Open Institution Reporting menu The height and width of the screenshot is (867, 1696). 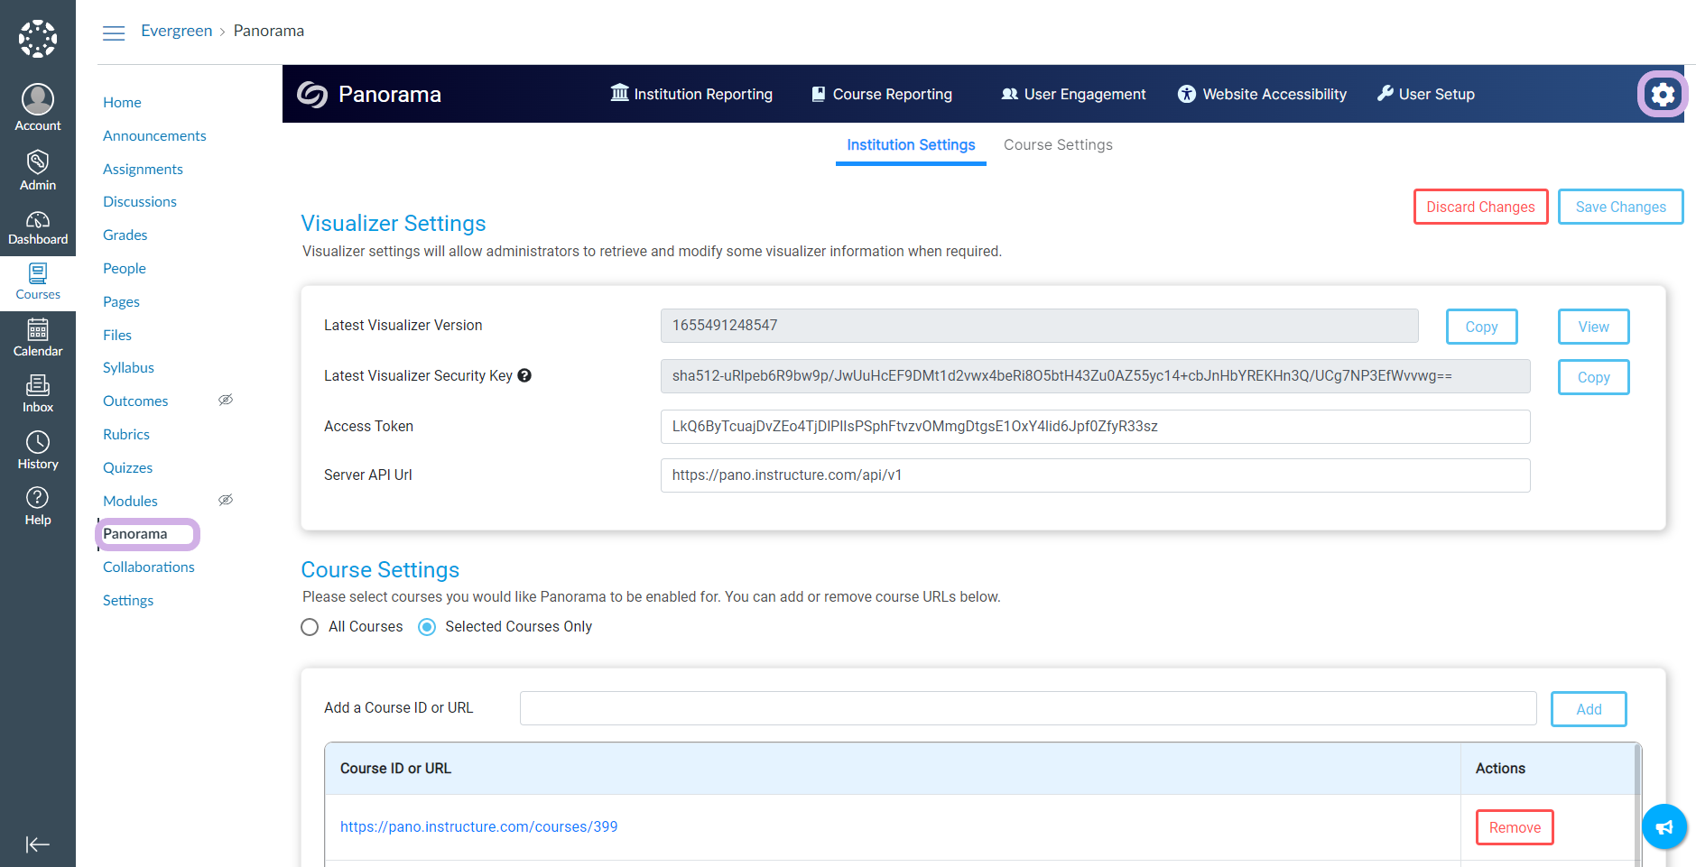click(x=691, y=94)
